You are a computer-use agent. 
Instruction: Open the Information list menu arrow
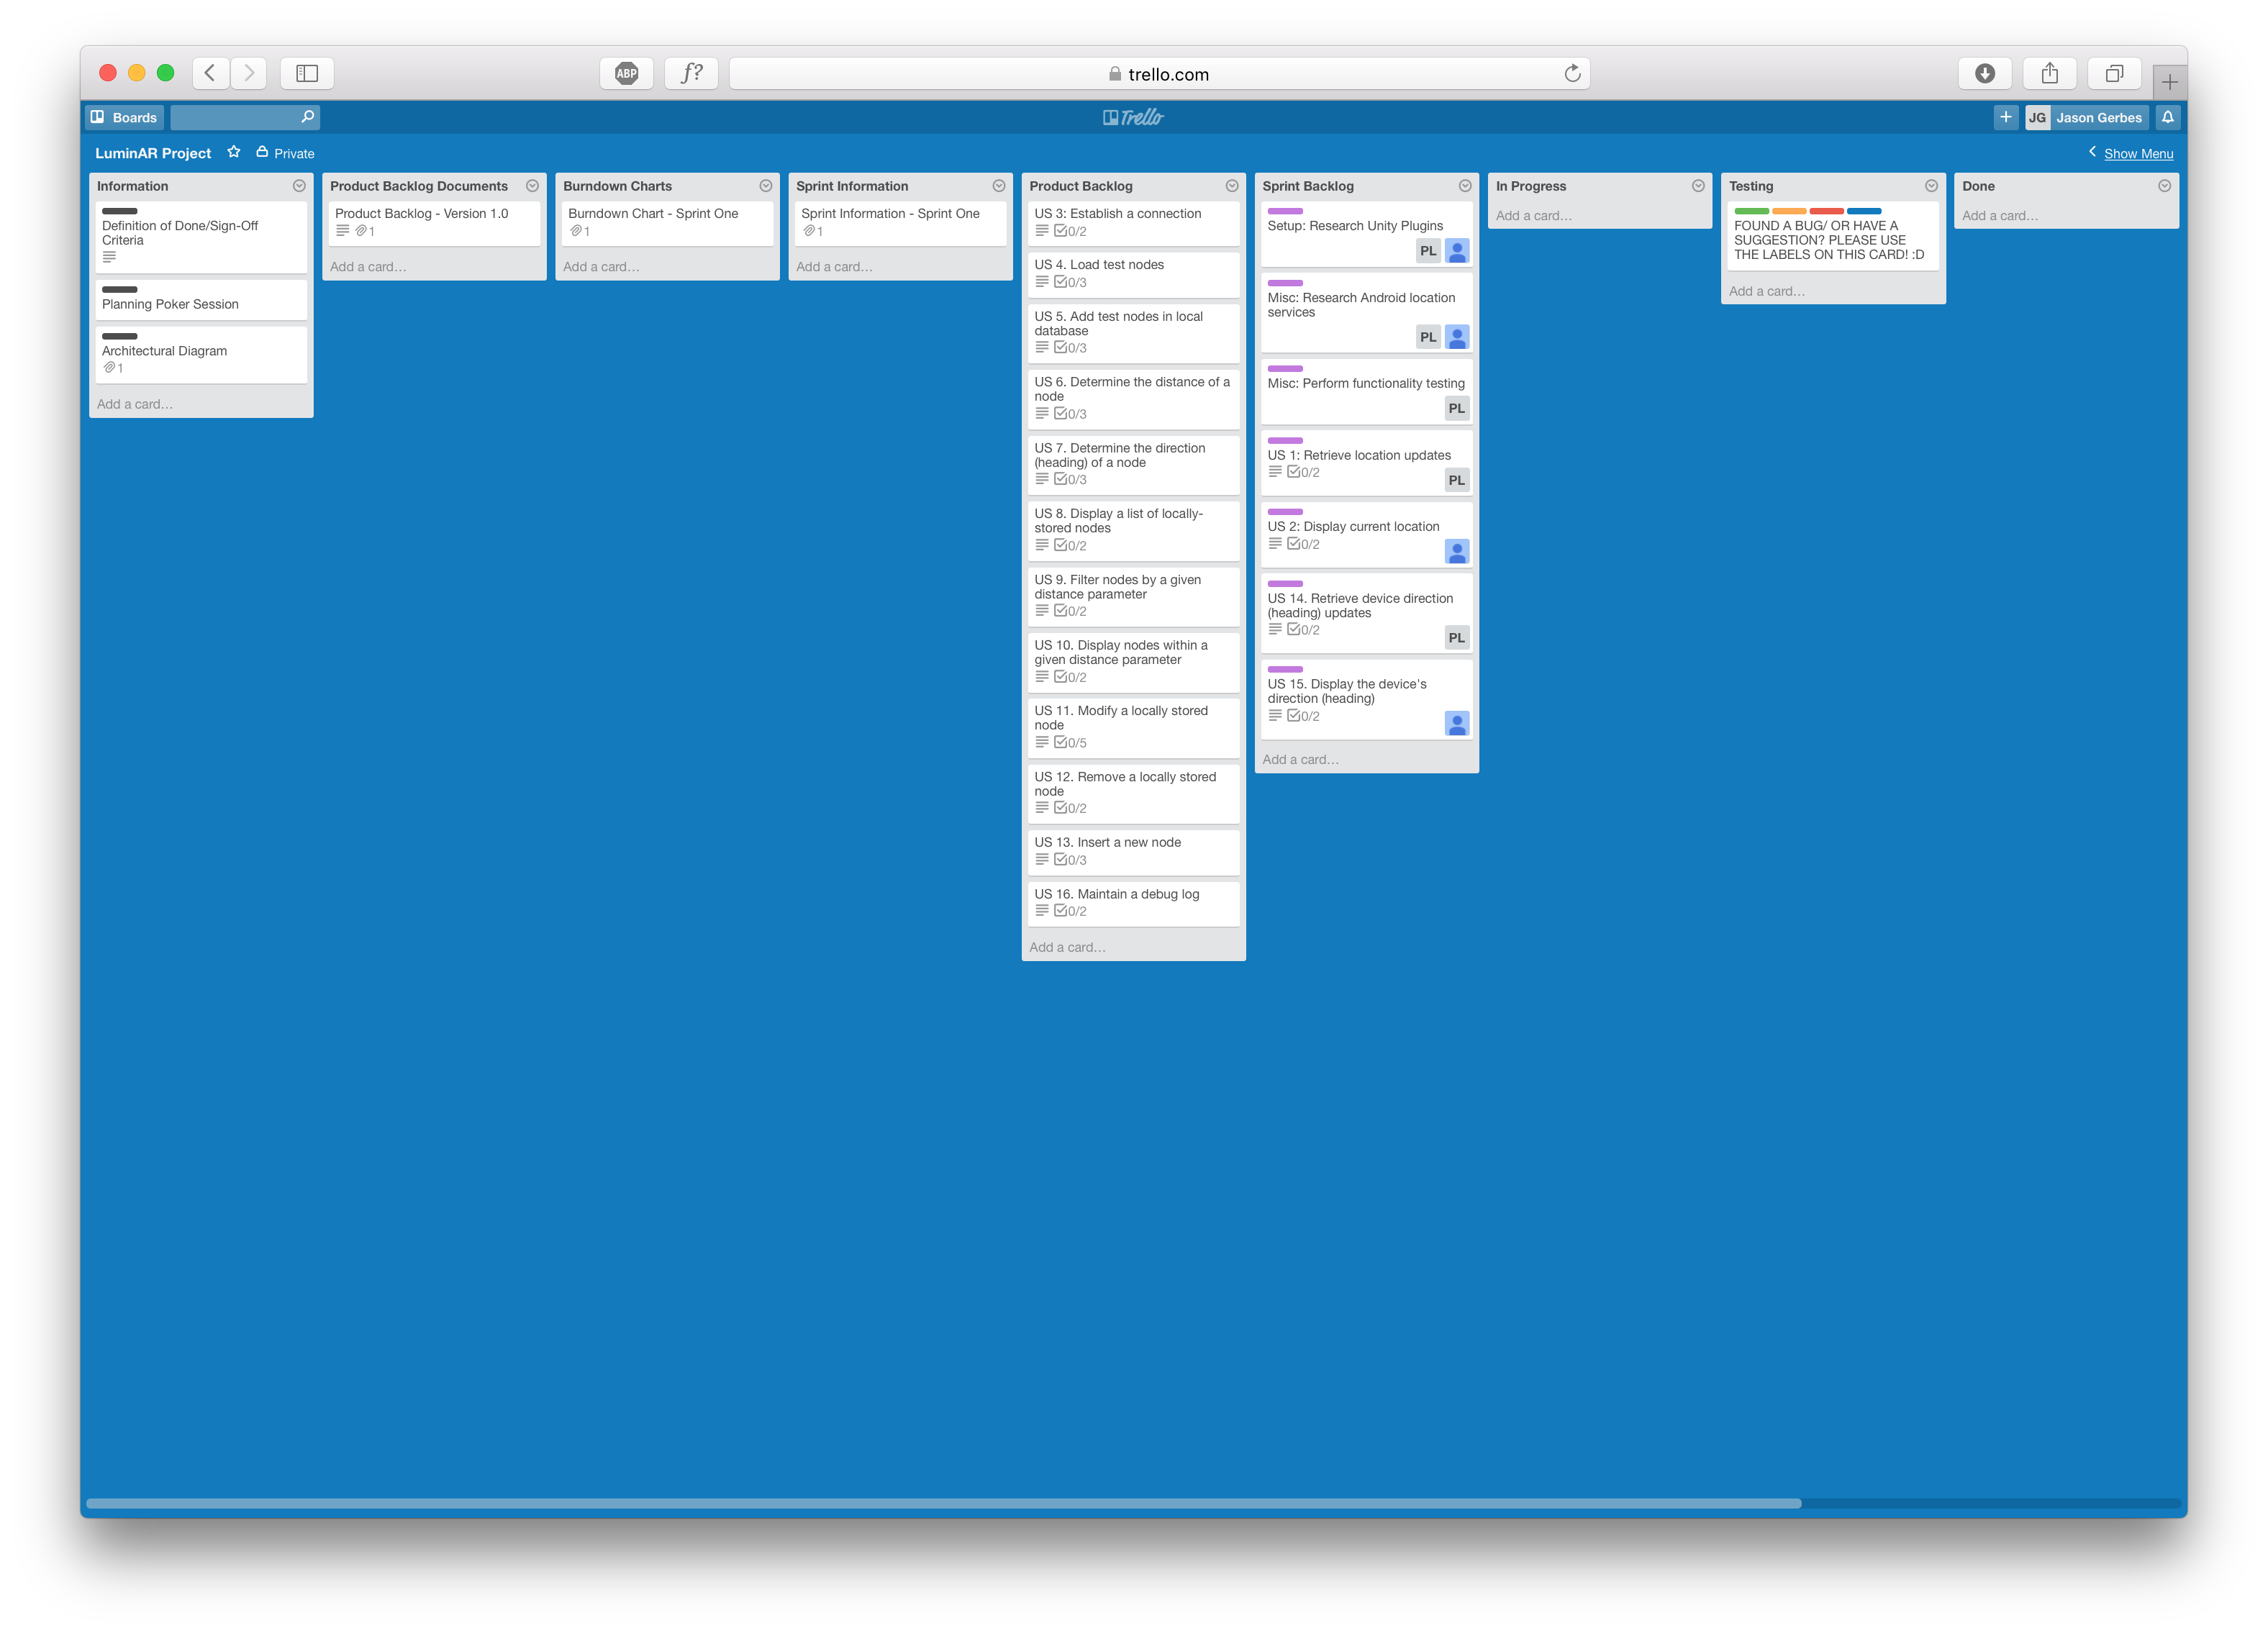[299, 186]
